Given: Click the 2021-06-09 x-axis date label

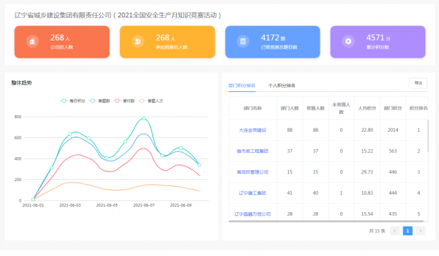Looking at the screenshot, I should pyautogui.click(x=181, y=205).
